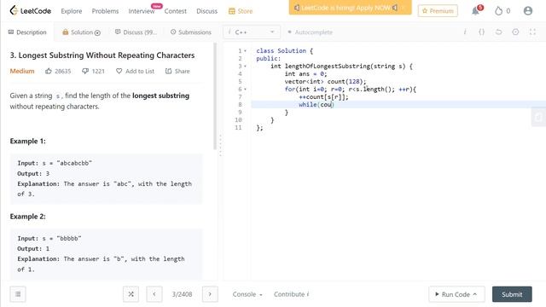Open the Contest page
546x307 pixels.
point(175,11)
